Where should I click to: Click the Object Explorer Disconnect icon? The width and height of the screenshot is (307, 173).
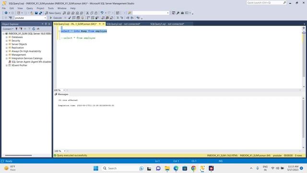tap(21, 29)
